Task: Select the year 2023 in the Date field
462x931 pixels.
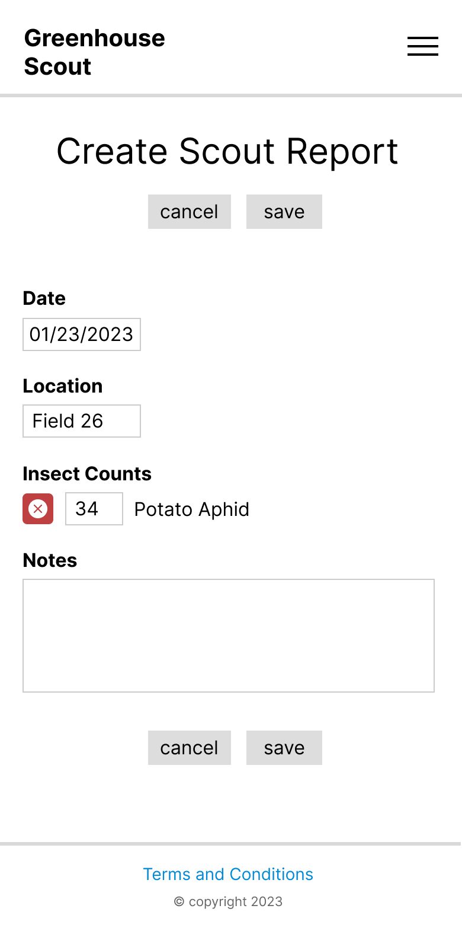Action: [111, 334]
